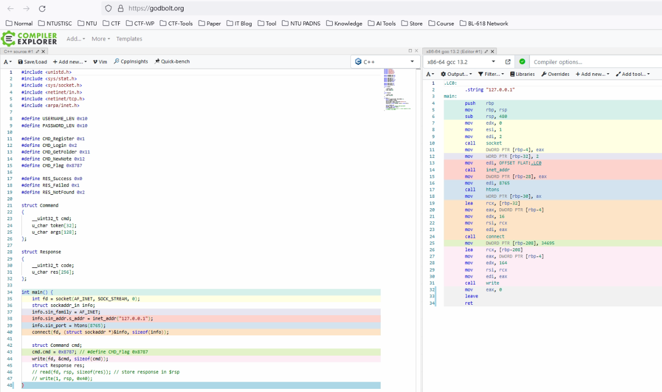Screen dimensions: 662x392
Task: Pop out the compiler selector with the external-link icon
Action: pyautogui.click(x=508, y=62)
